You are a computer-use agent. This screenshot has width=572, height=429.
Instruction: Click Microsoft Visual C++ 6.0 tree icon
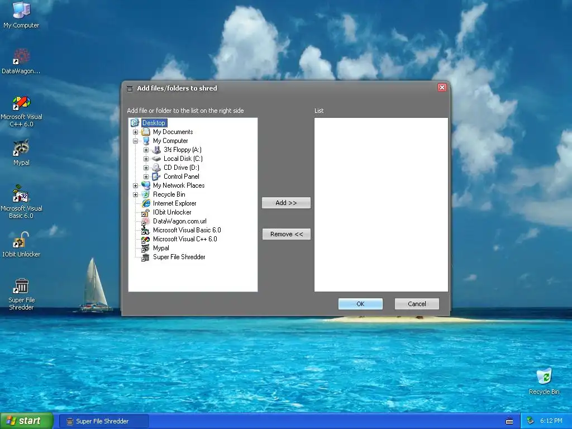[146, 239]
